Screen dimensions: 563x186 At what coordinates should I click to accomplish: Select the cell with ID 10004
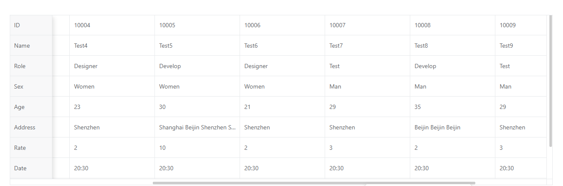point(111,25)
